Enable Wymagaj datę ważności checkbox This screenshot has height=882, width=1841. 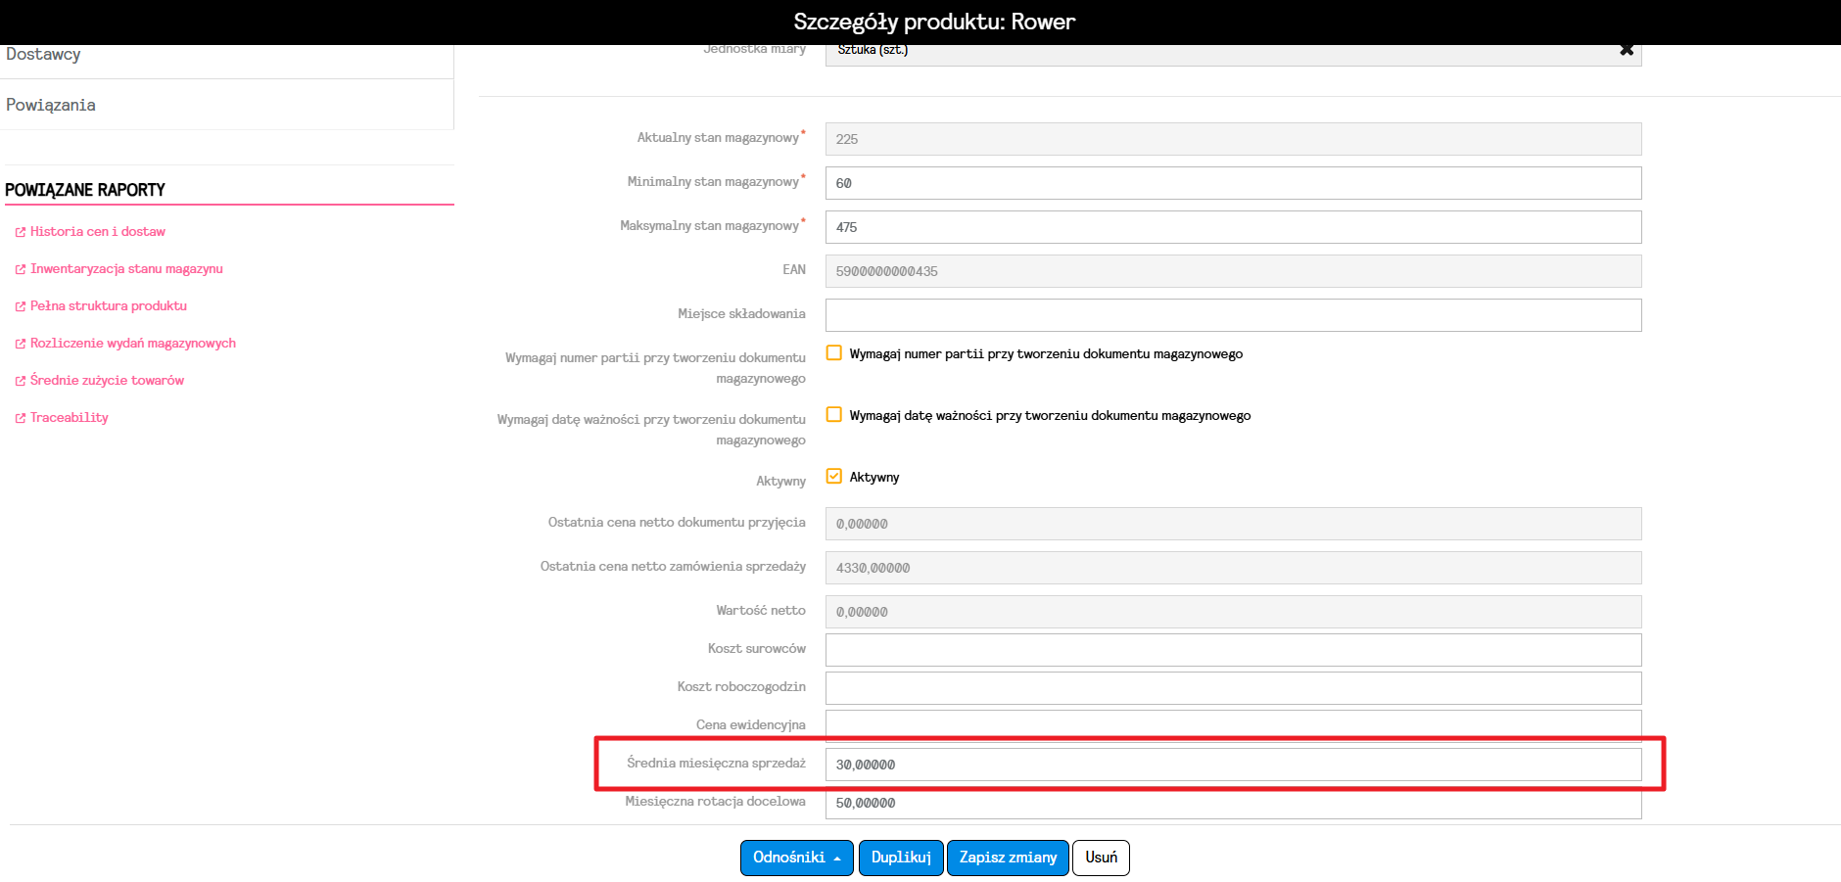click(834, 414)
